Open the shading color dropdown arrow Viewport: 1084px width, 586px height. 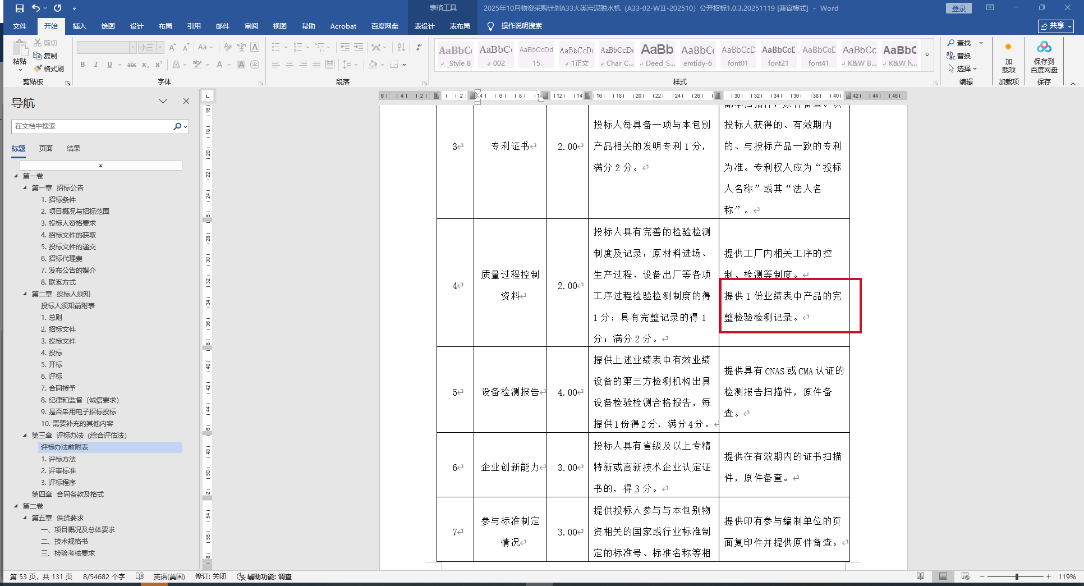pos(382,65)
